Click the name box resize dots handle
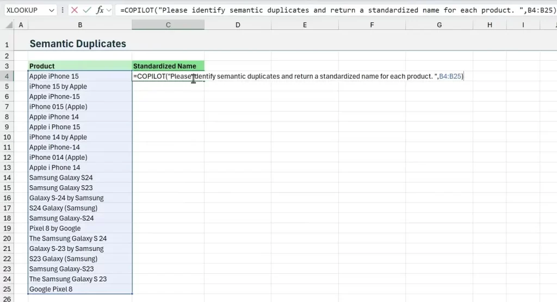557x302 pixels. 63,10
